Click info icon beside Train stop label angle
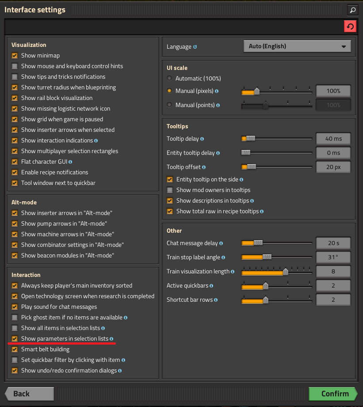This screenshot has width=363, height=407. coord(223,258)
